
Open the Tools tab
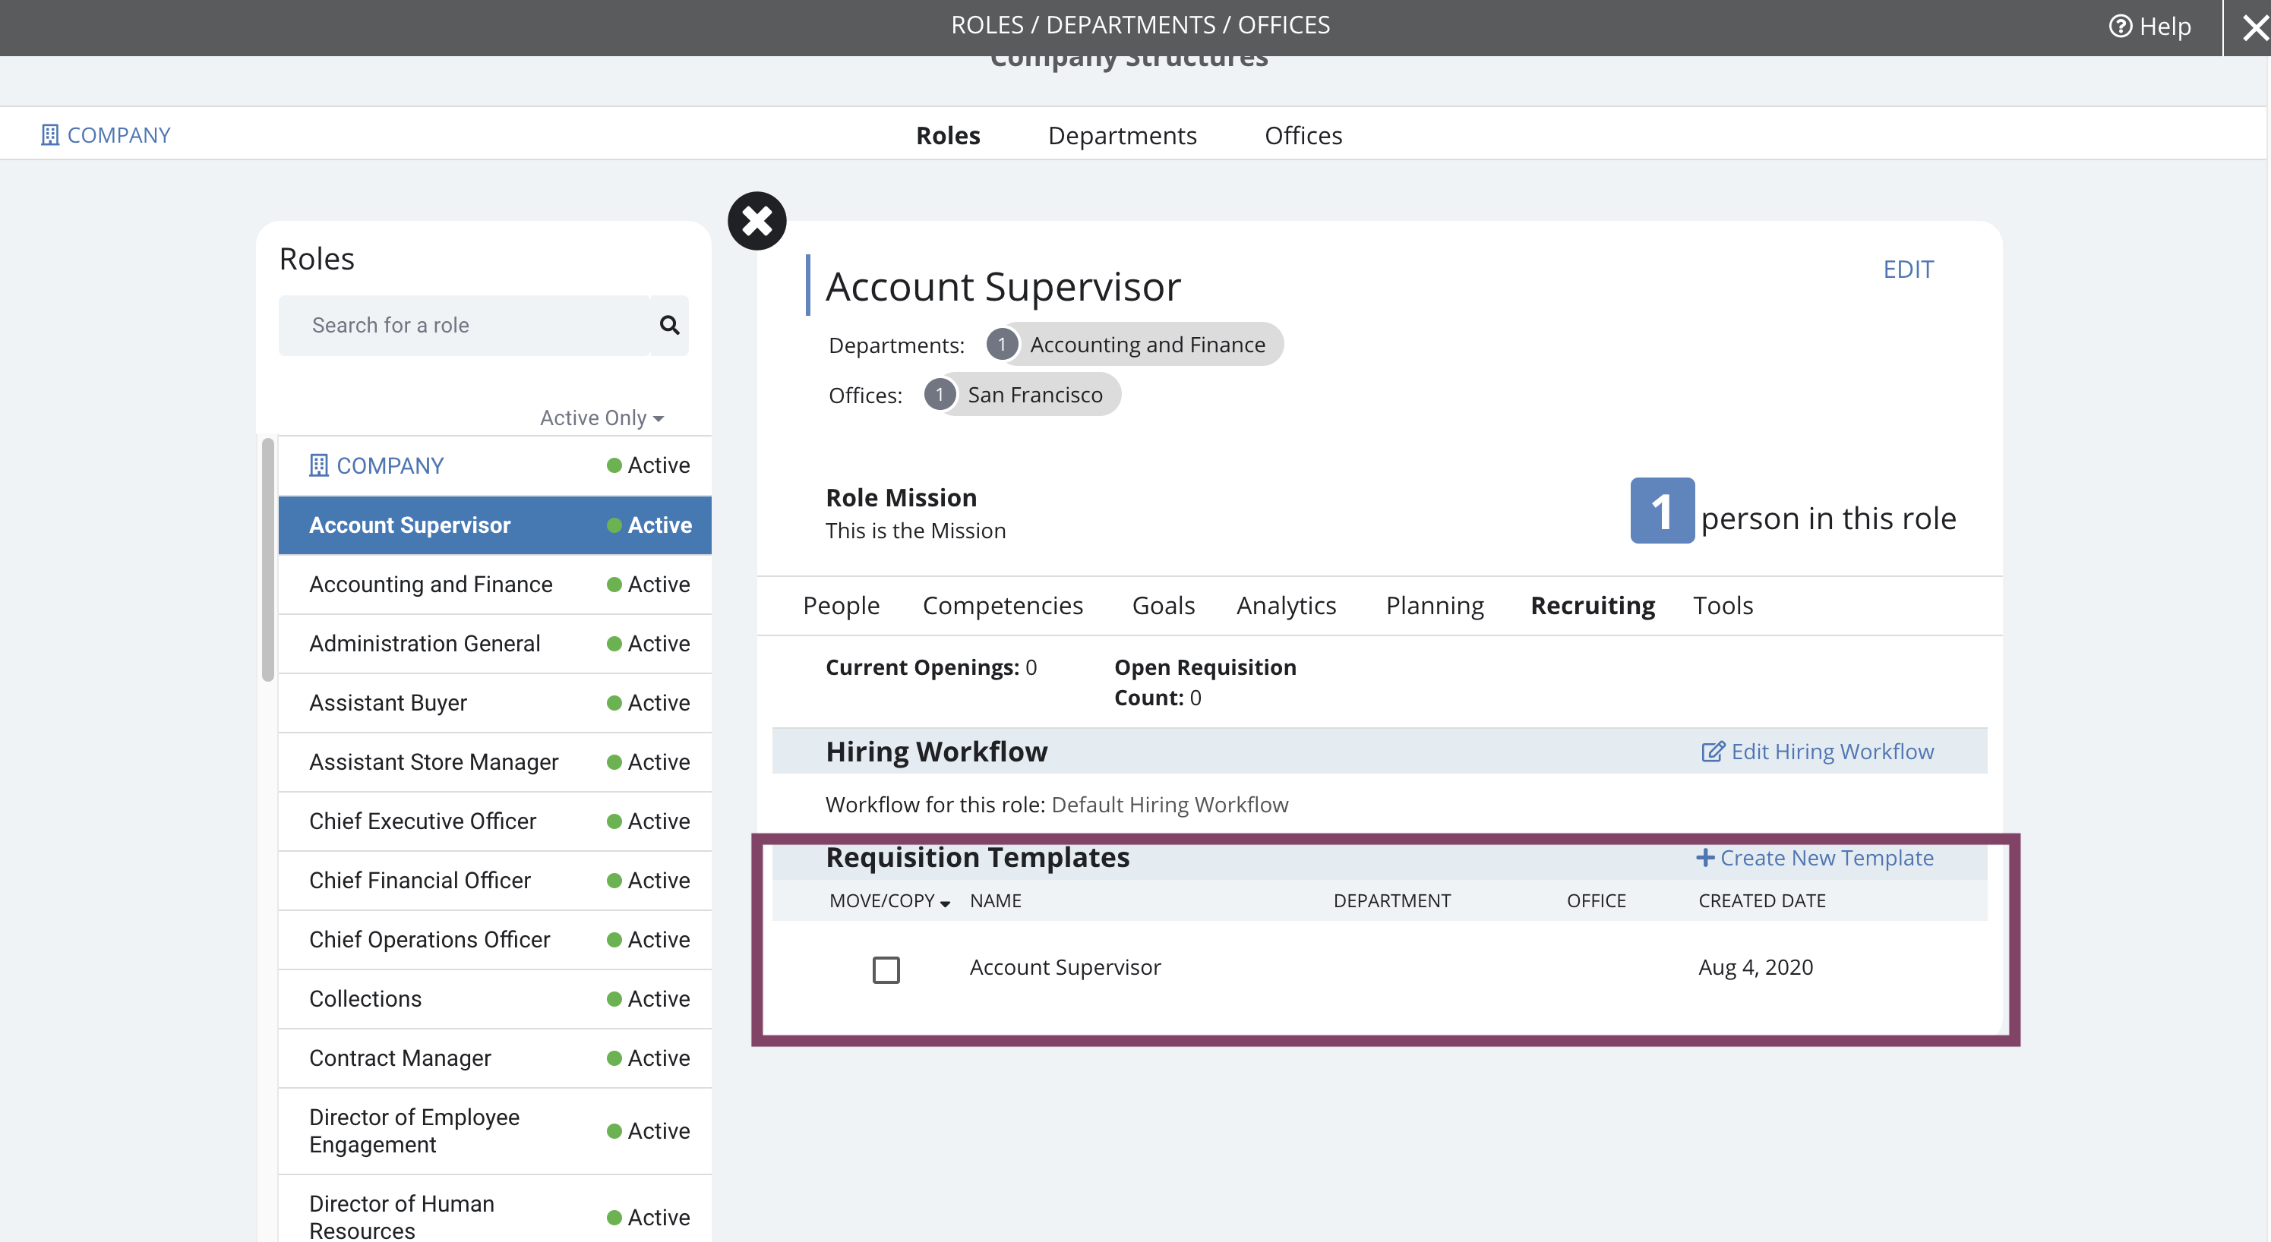tap(1723, 606)
